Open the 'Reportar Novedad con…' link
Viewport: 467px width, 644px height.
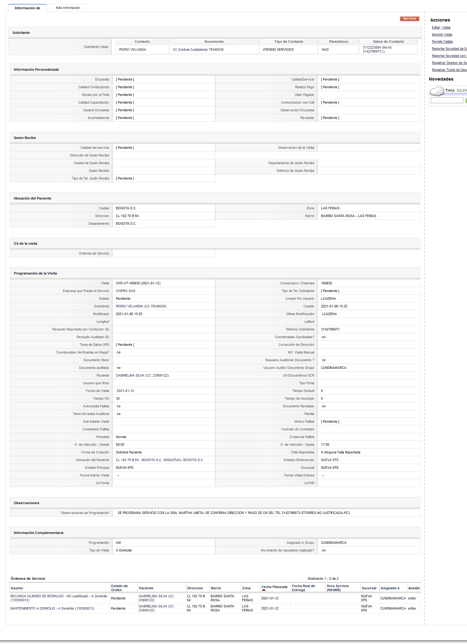pyautogui.click(x=449, y=56)
